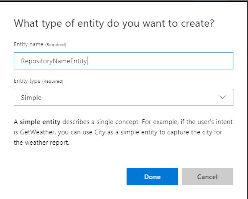This screenshot has height=199, width=248.
Task: Click the word GetWeather in the description
Action: tap(37, 132)
